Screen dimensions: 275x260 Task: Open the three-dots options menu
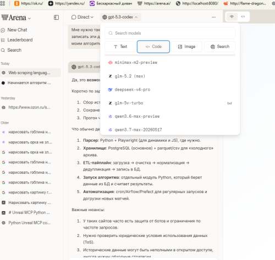pyautogui.click(x=213, y=17)
